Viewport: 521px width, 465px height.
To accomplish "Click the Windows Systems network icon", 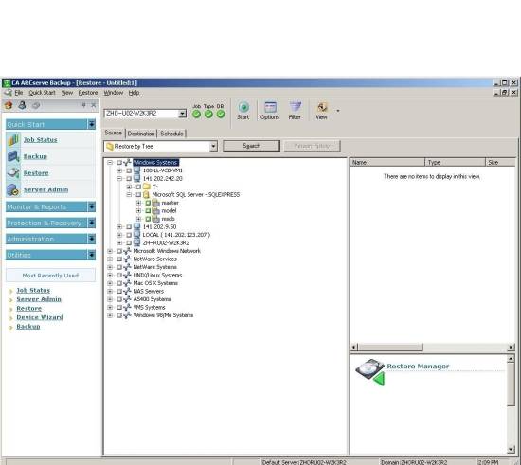I will [x=127, y=162].
